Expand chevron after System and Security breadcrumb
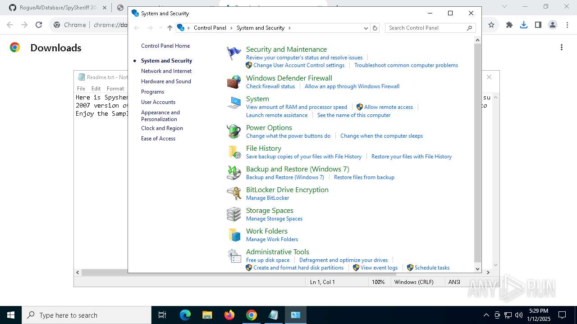The height and width of the screenshot is (324, 577). tap(289, 28)
